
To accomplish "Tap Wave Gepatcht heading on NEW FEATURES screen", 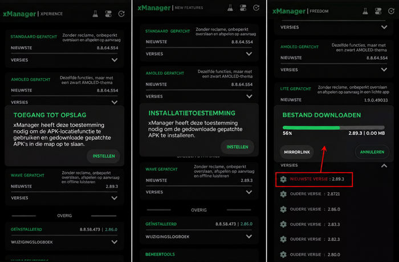I will 161,169.
